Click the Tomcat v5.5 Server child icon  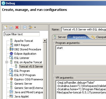coord(16,66)
